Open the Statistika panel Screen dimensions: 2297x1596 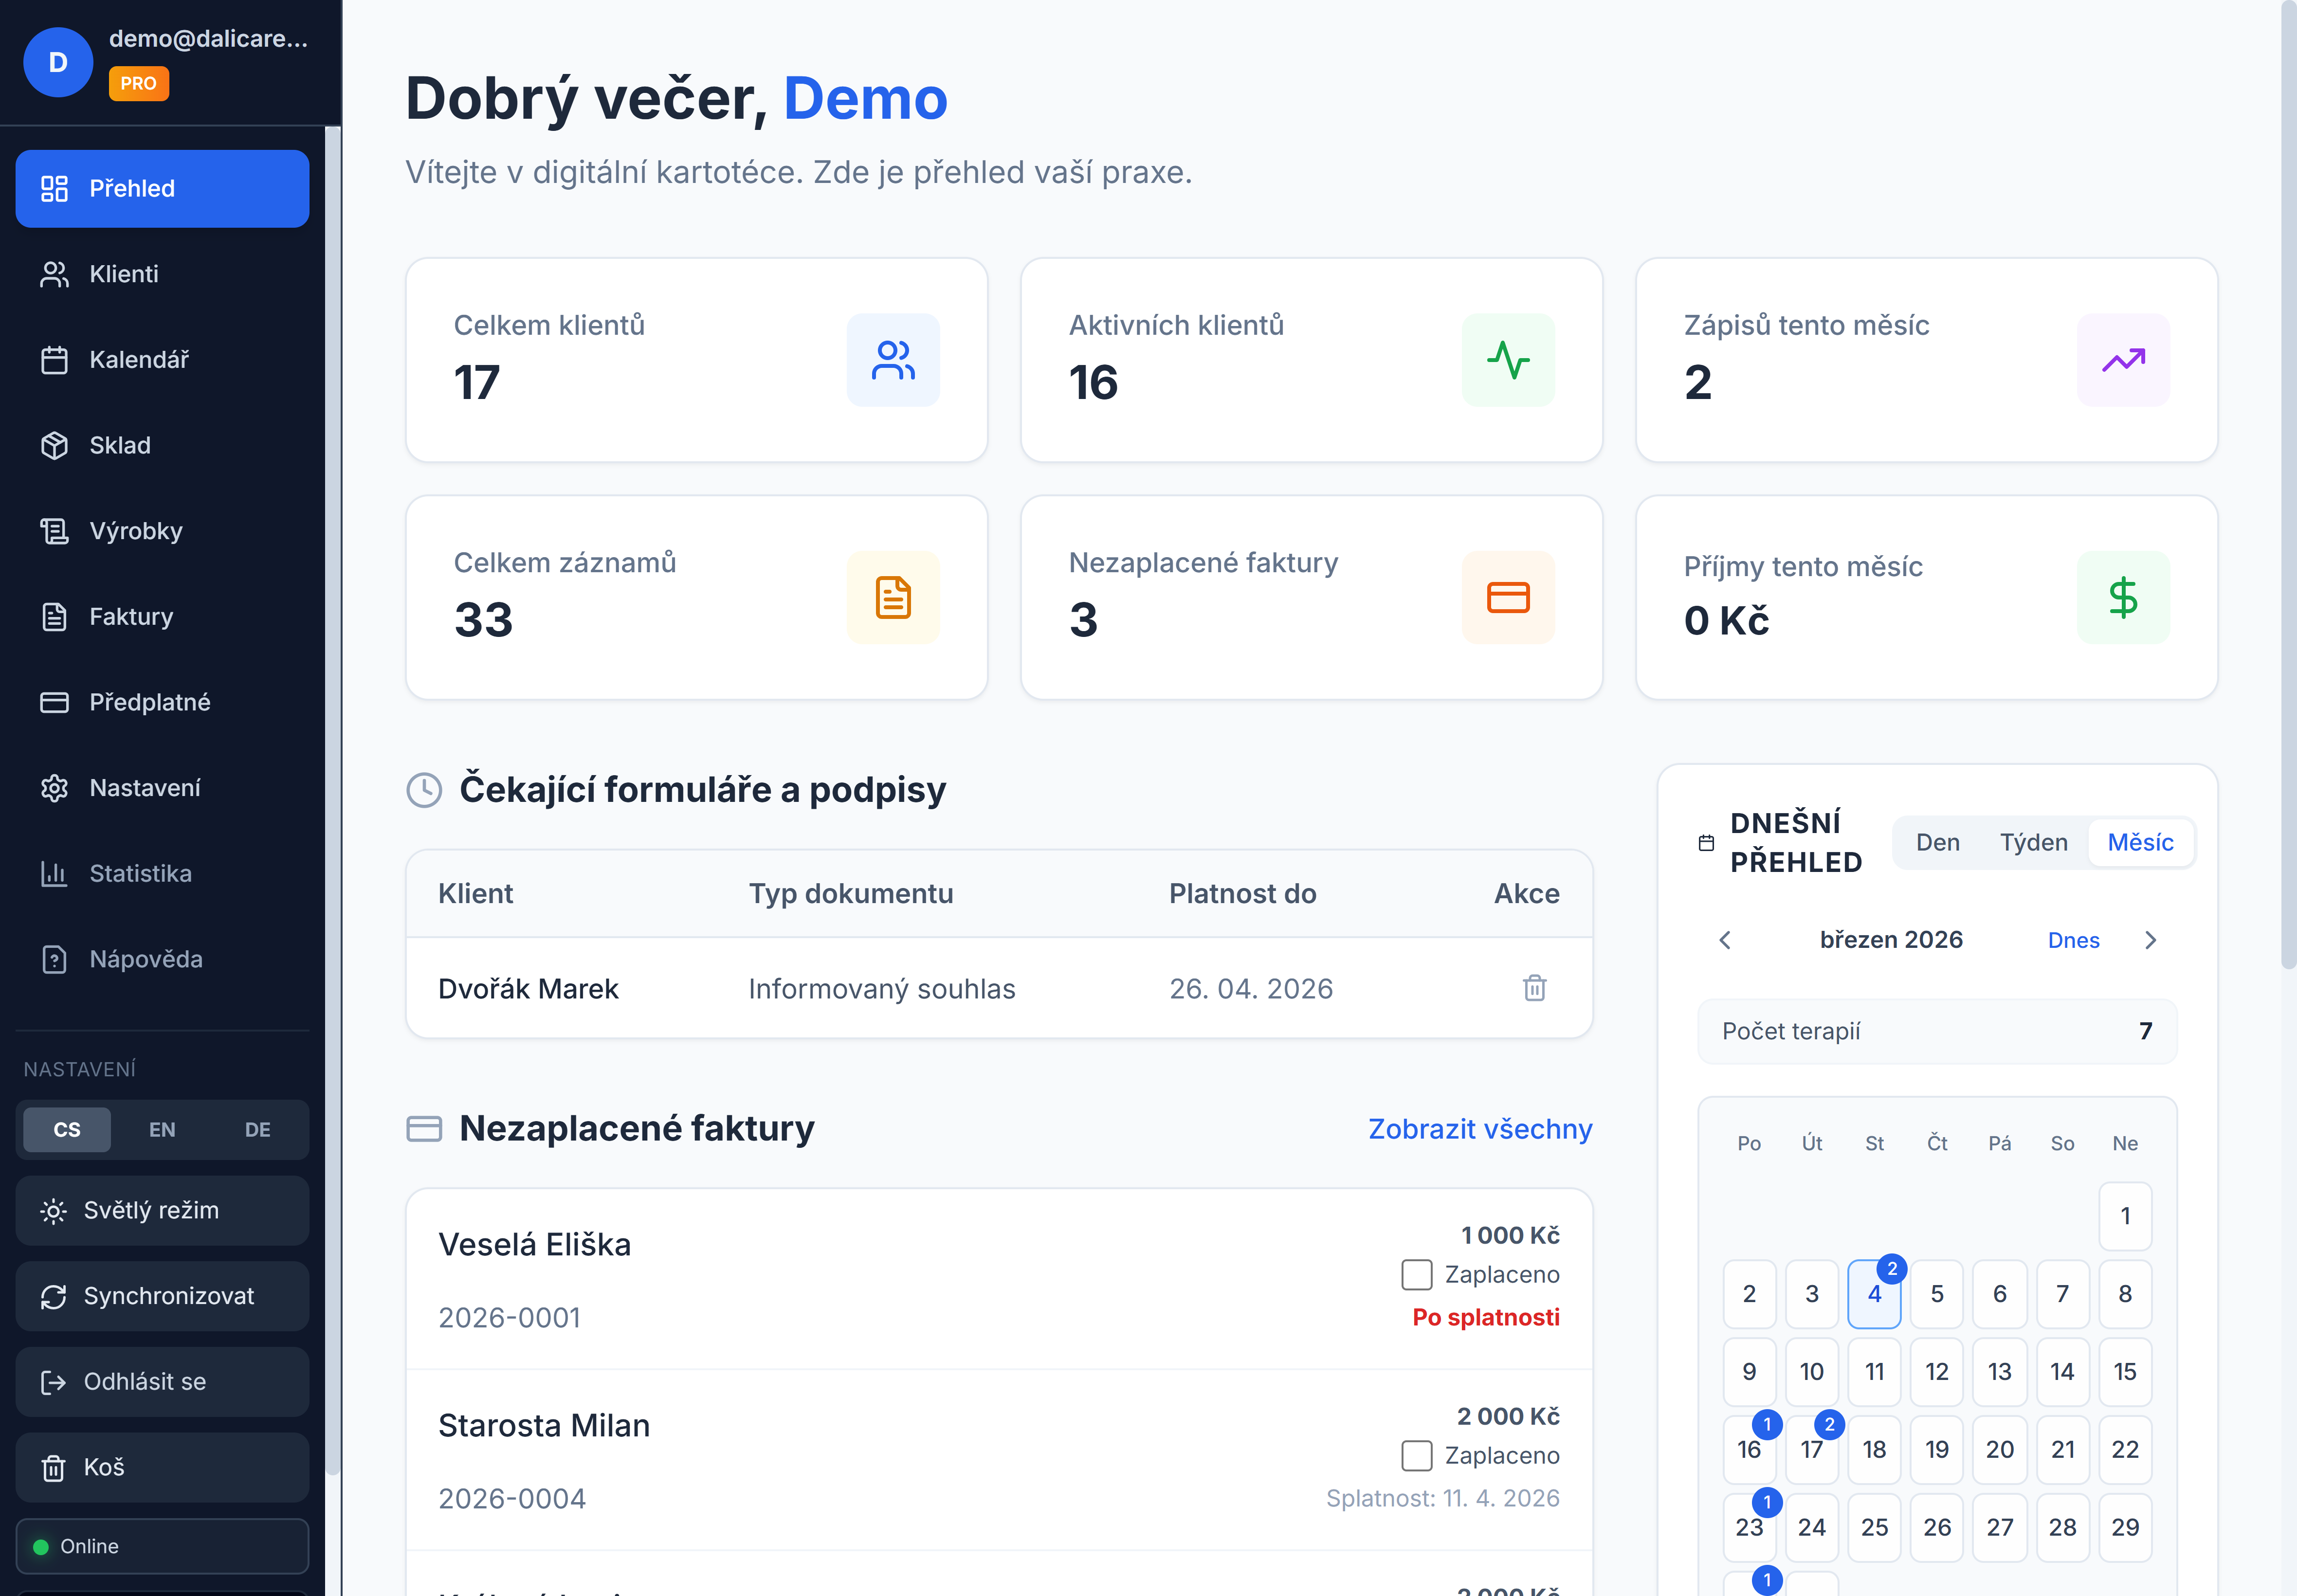[x=140, y=873]
